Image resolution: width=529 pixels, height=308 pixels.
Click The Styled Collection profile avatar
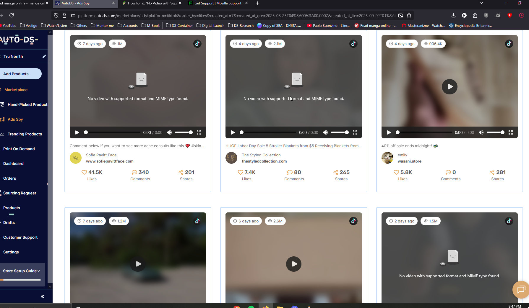pyautogui.click(x=231, y=158)
